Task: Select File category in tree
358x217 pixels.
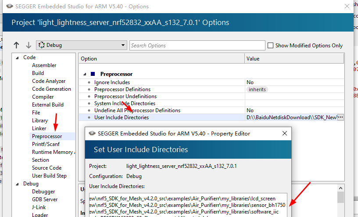Action: [x=36, y=113]
